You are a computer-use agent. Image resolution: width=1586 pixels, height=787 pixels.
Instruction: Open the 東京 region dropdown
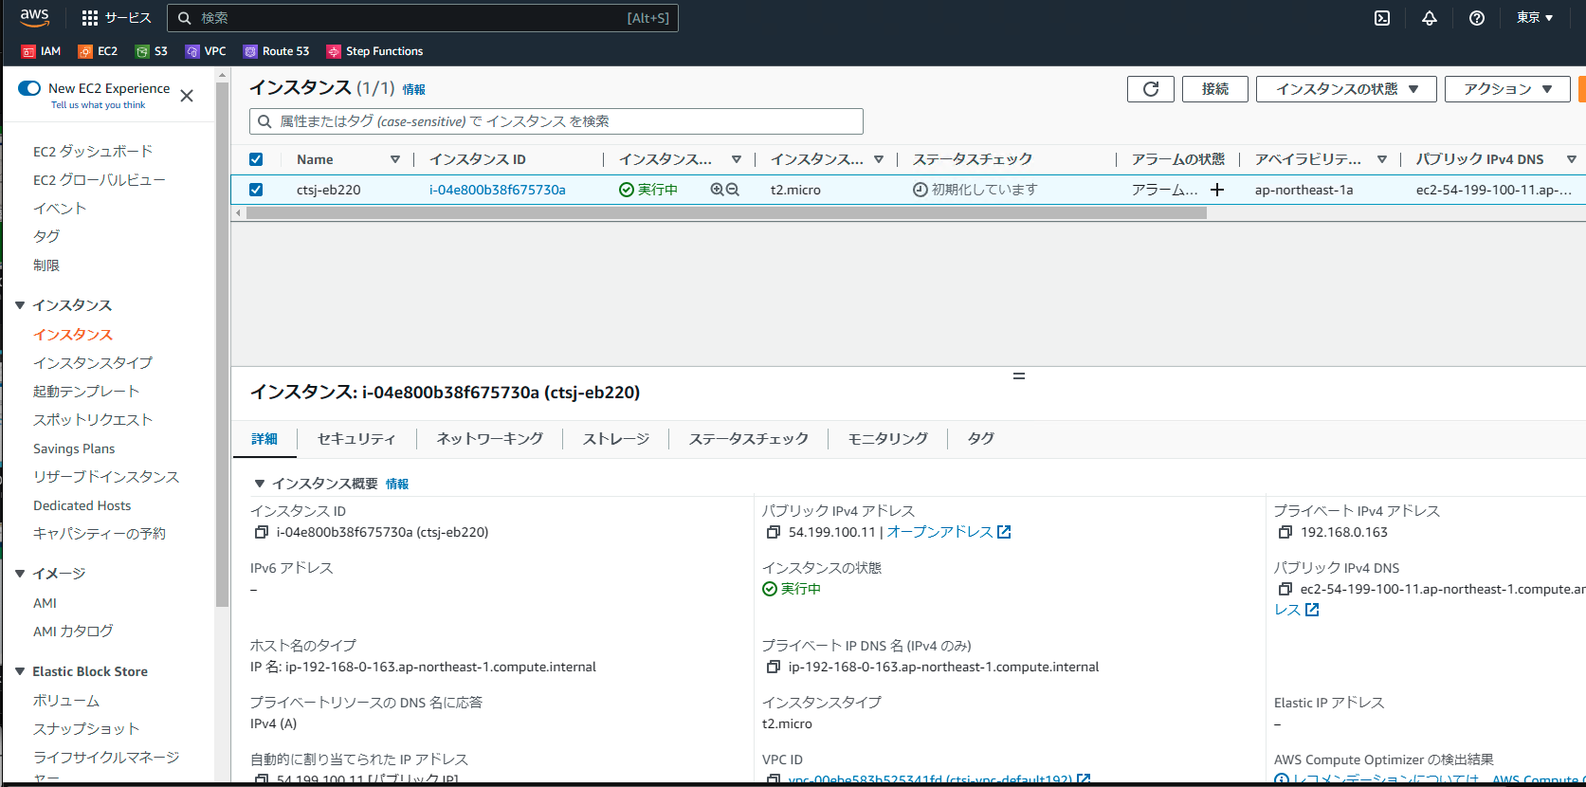point(1535,18)
